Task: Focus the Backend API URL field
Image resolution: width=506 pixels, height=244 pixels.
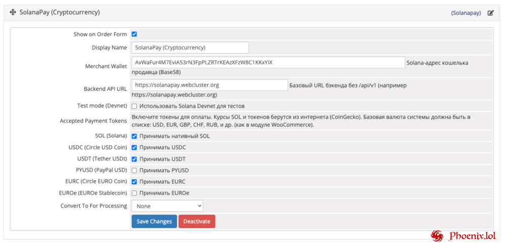Action: [x=209, y=85]
